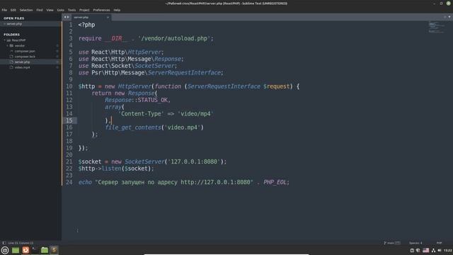Image resolution: width=453 pixels, height=255 pixels.
Task: Click the code minimap preview
Action: coord(436,27)
